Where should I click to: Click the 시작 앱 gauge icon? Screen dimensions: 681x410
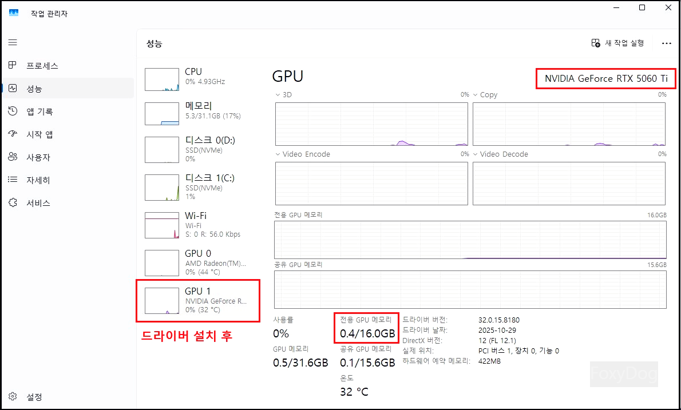(13, 134)
